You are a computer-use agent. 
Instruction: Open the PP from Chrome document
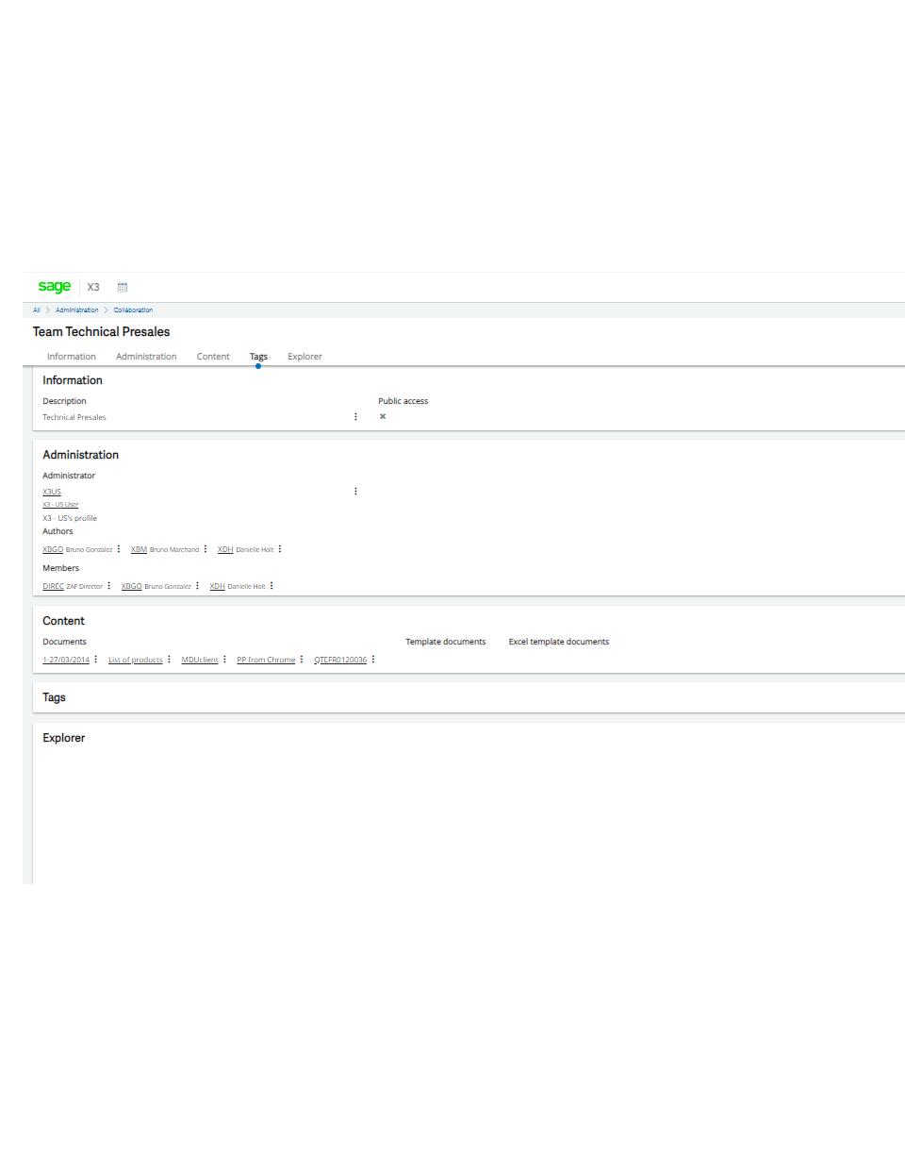point(266,659)
